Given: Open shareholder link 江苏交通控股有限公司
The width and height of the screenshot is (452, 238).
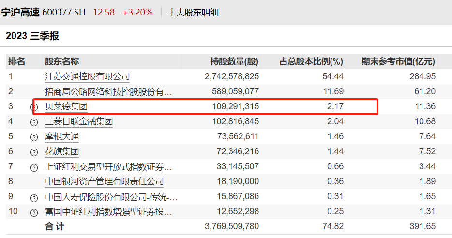Looking at the screenshot, I should (87, 76).
